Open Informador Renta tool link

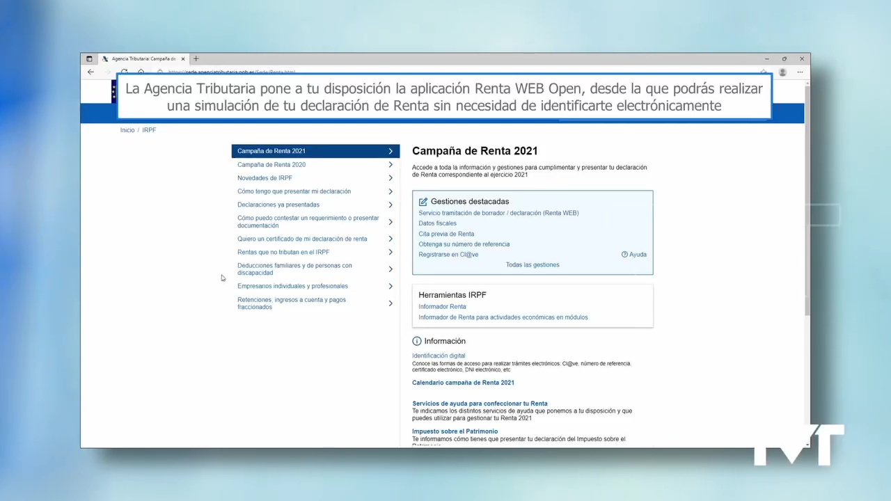442,307
